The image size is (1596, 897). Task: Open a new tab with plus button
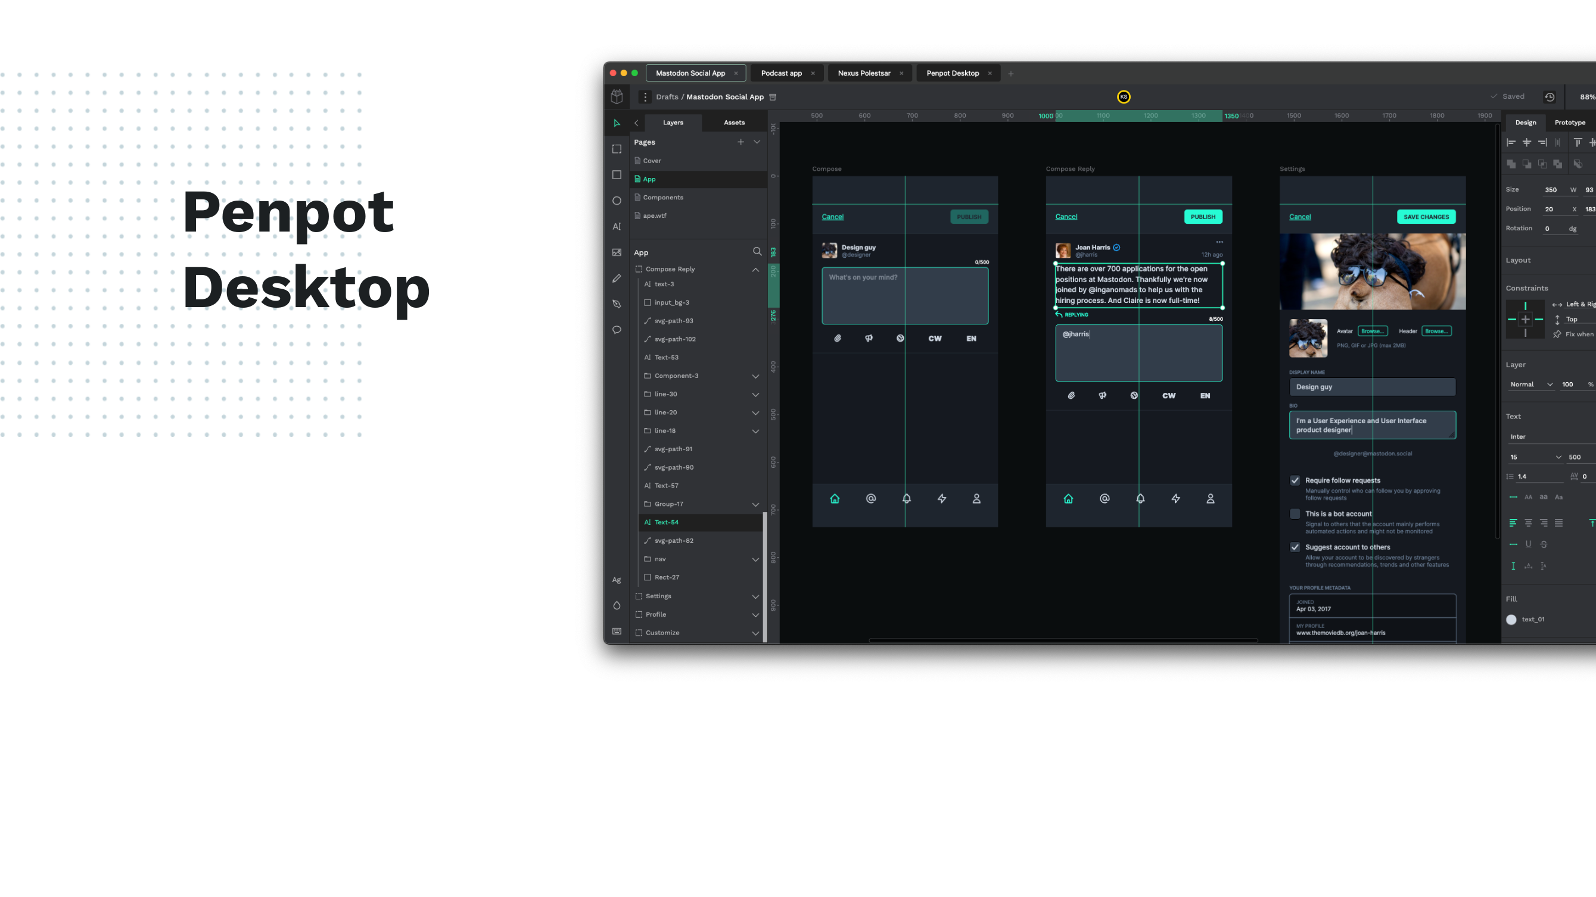click(1010, 74)
